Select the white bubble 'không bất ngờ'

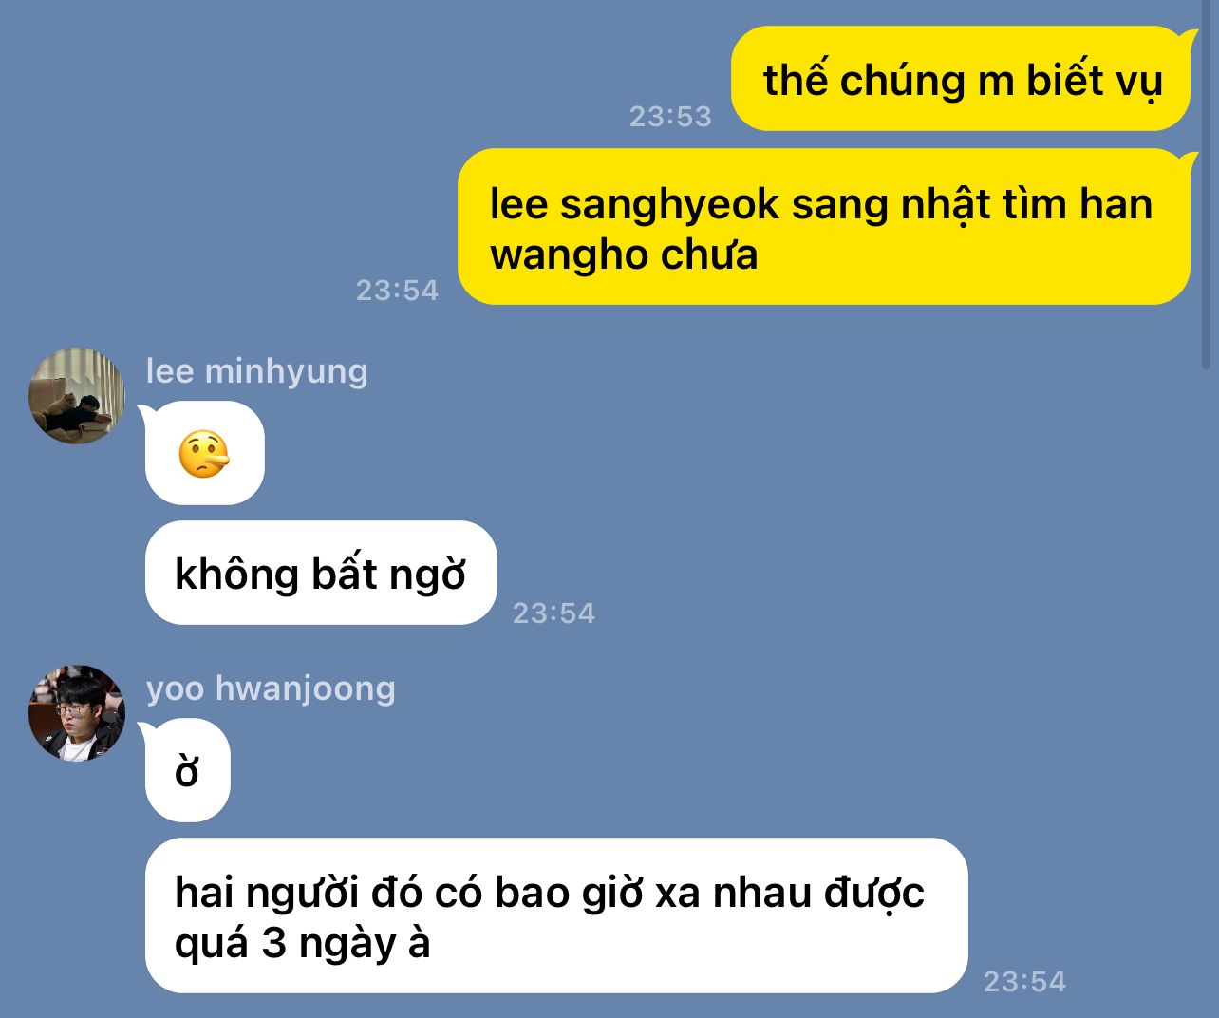(x=321, y=573)
